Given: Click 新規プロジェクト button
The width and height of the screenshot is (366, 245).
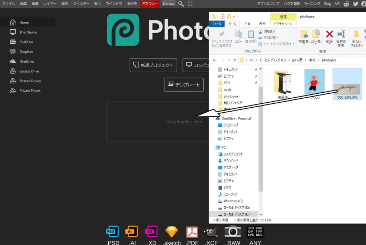Looking at the screenshot, I should 153,65.
